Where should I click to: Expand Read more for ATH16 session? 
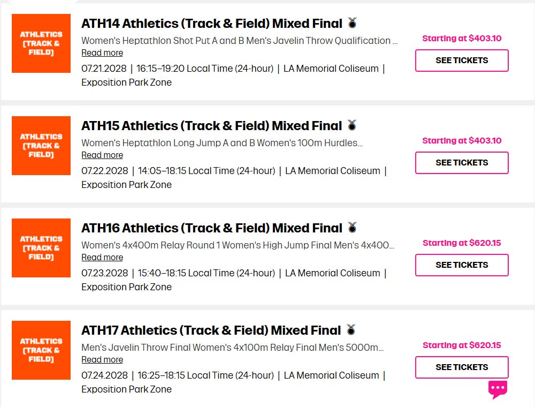tap(102, 257)
